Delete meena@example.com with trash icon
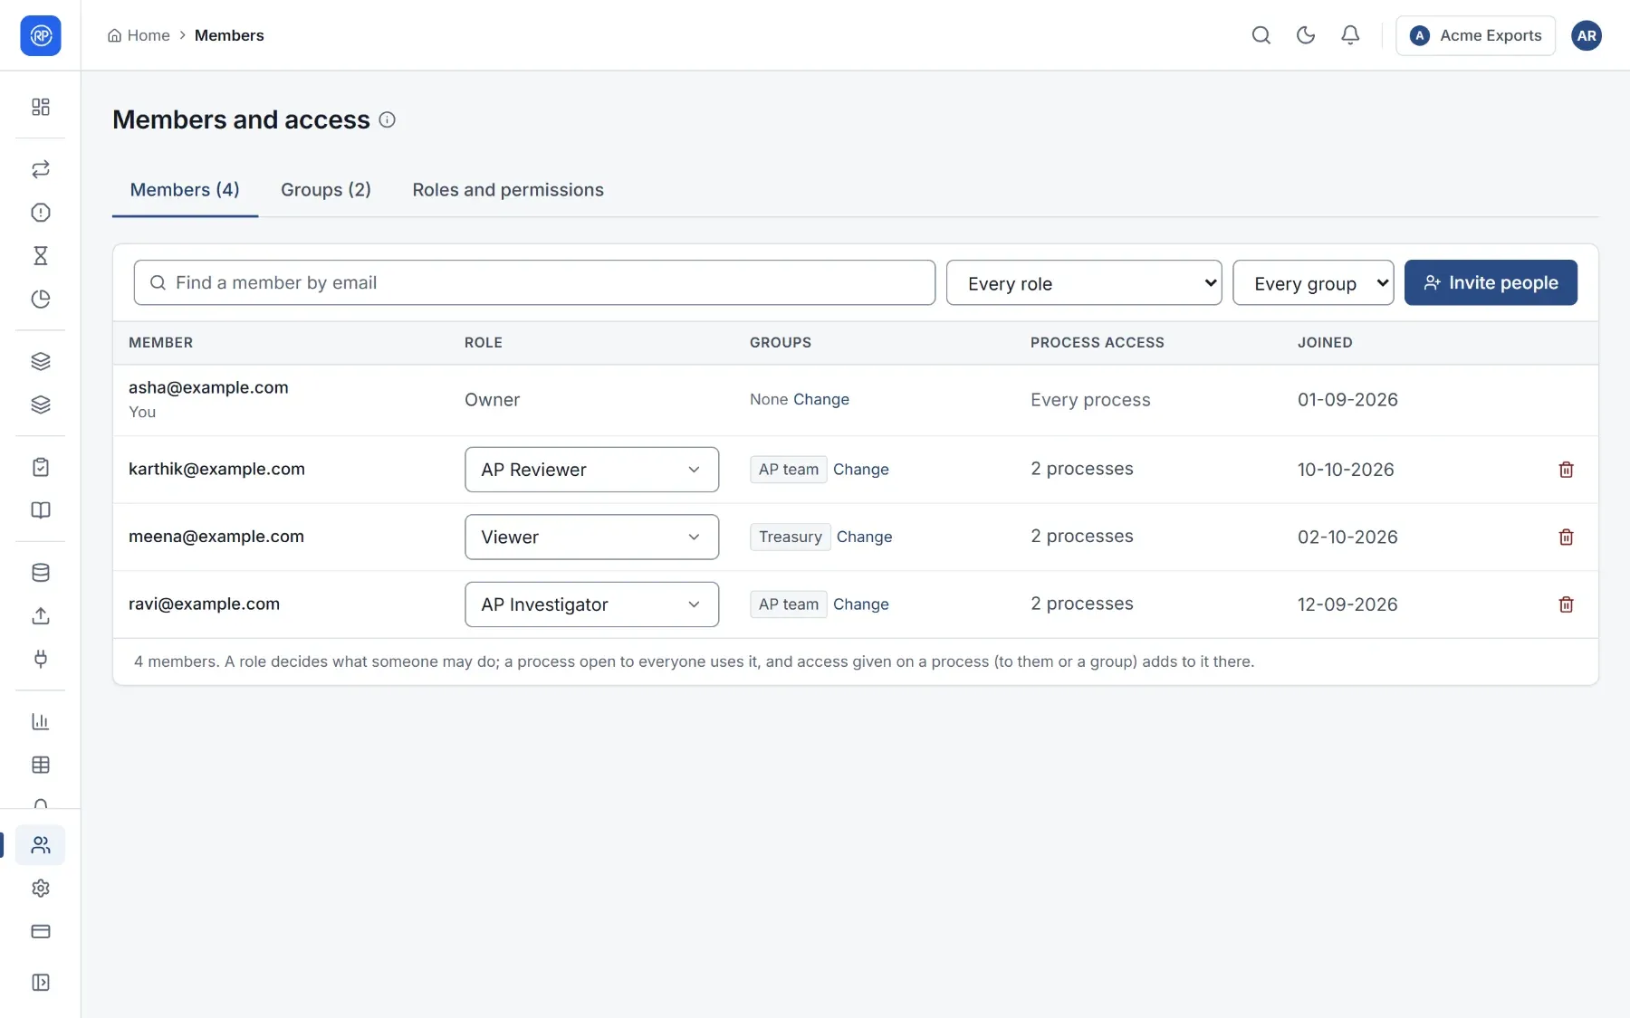 point(1566,538)
